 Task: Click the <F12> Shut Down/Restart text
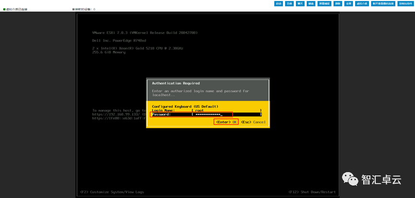click(x=312, y=192)
